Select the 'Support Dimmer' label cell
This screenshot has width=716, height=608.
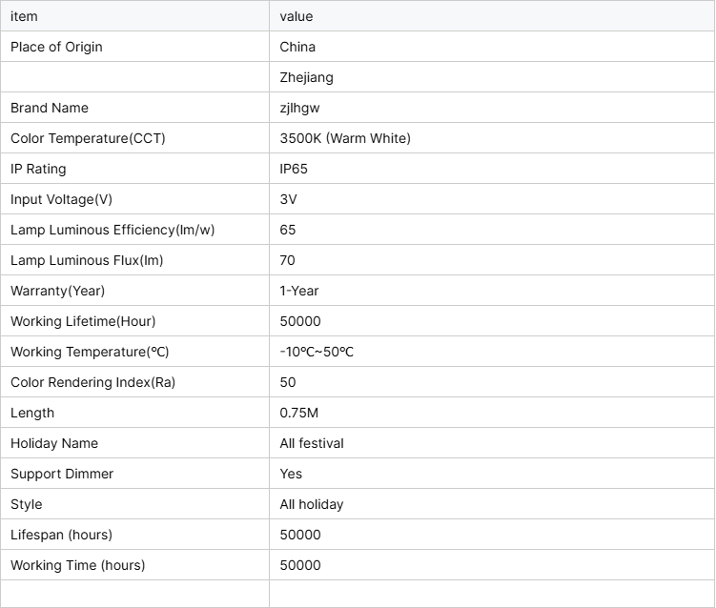click(x=62, y=474)
